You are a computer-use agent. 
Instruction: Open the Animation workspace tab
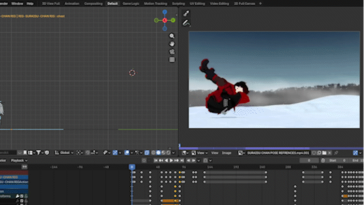pyautogui.click(x=72, y=4)
